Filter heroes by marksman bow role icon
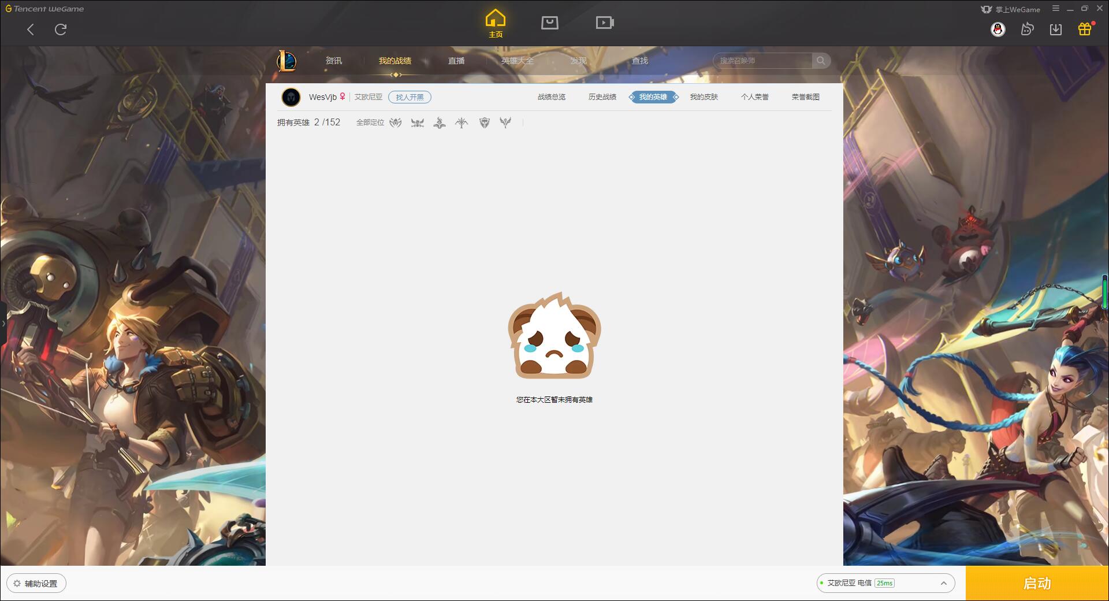The width and height of the screenshot is (1109, 601). [x=462, y=123]
